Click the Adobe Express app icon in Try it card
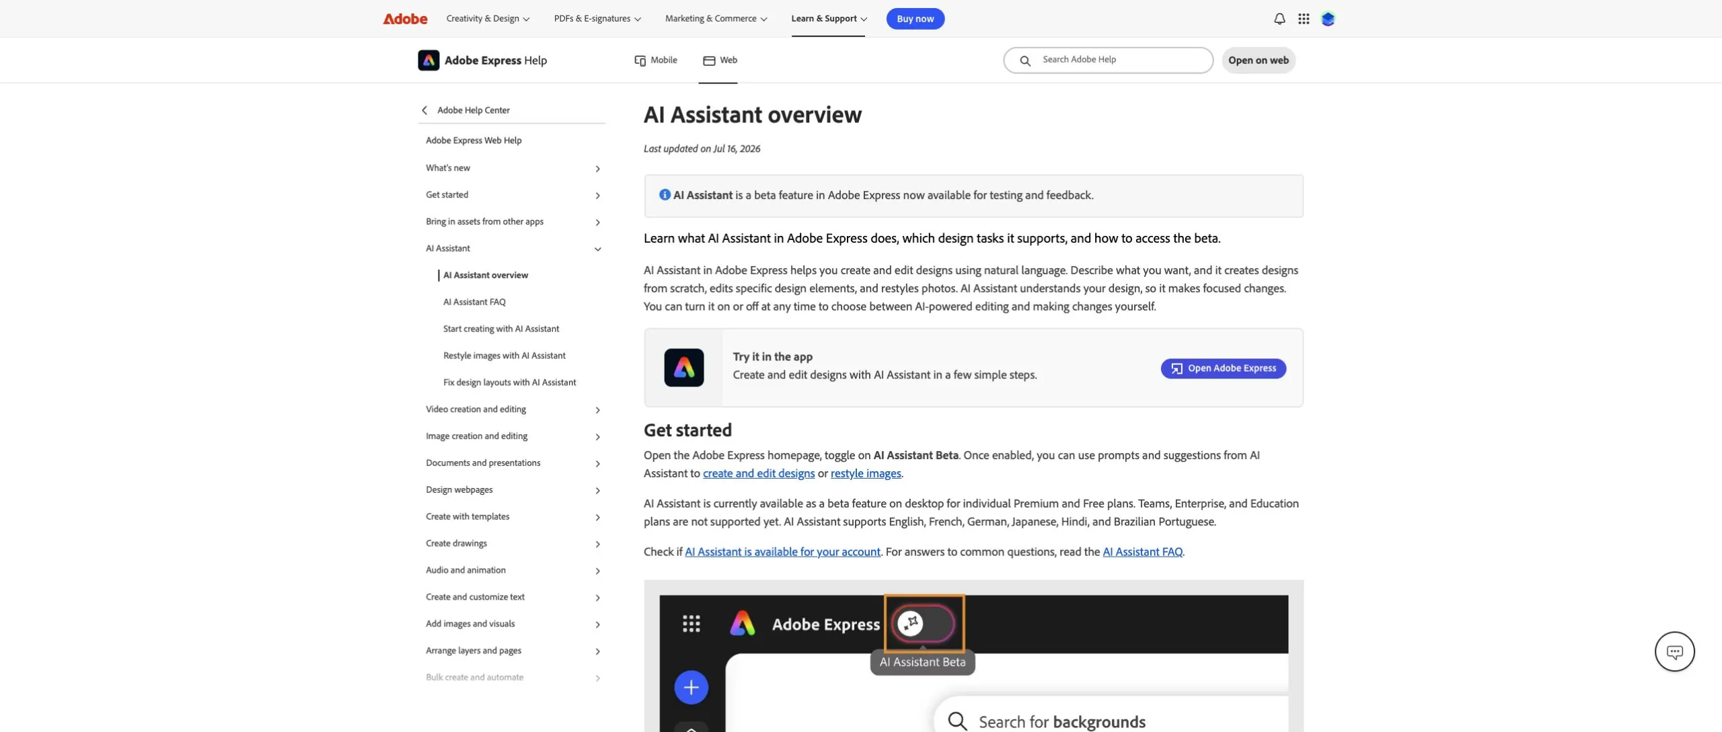The width and height of the screenshot is (1722, 732). click(x=684, y=368)
